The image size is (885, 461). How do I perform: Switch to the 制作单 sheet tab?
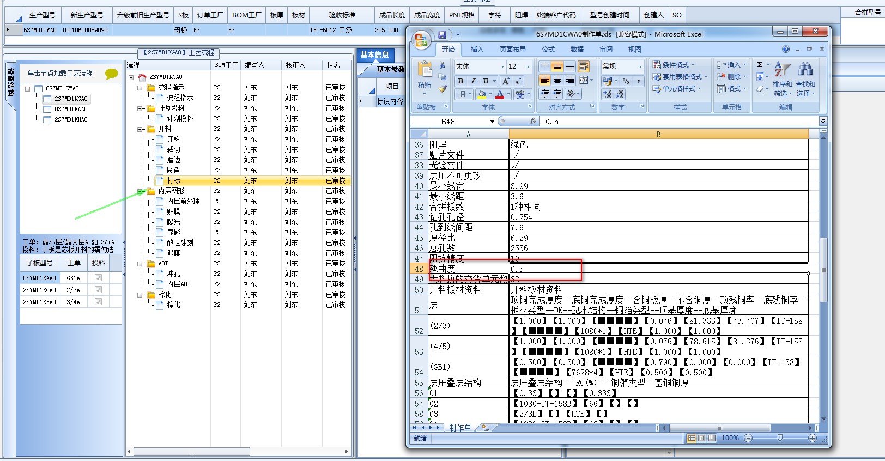[x=459, y=428]
